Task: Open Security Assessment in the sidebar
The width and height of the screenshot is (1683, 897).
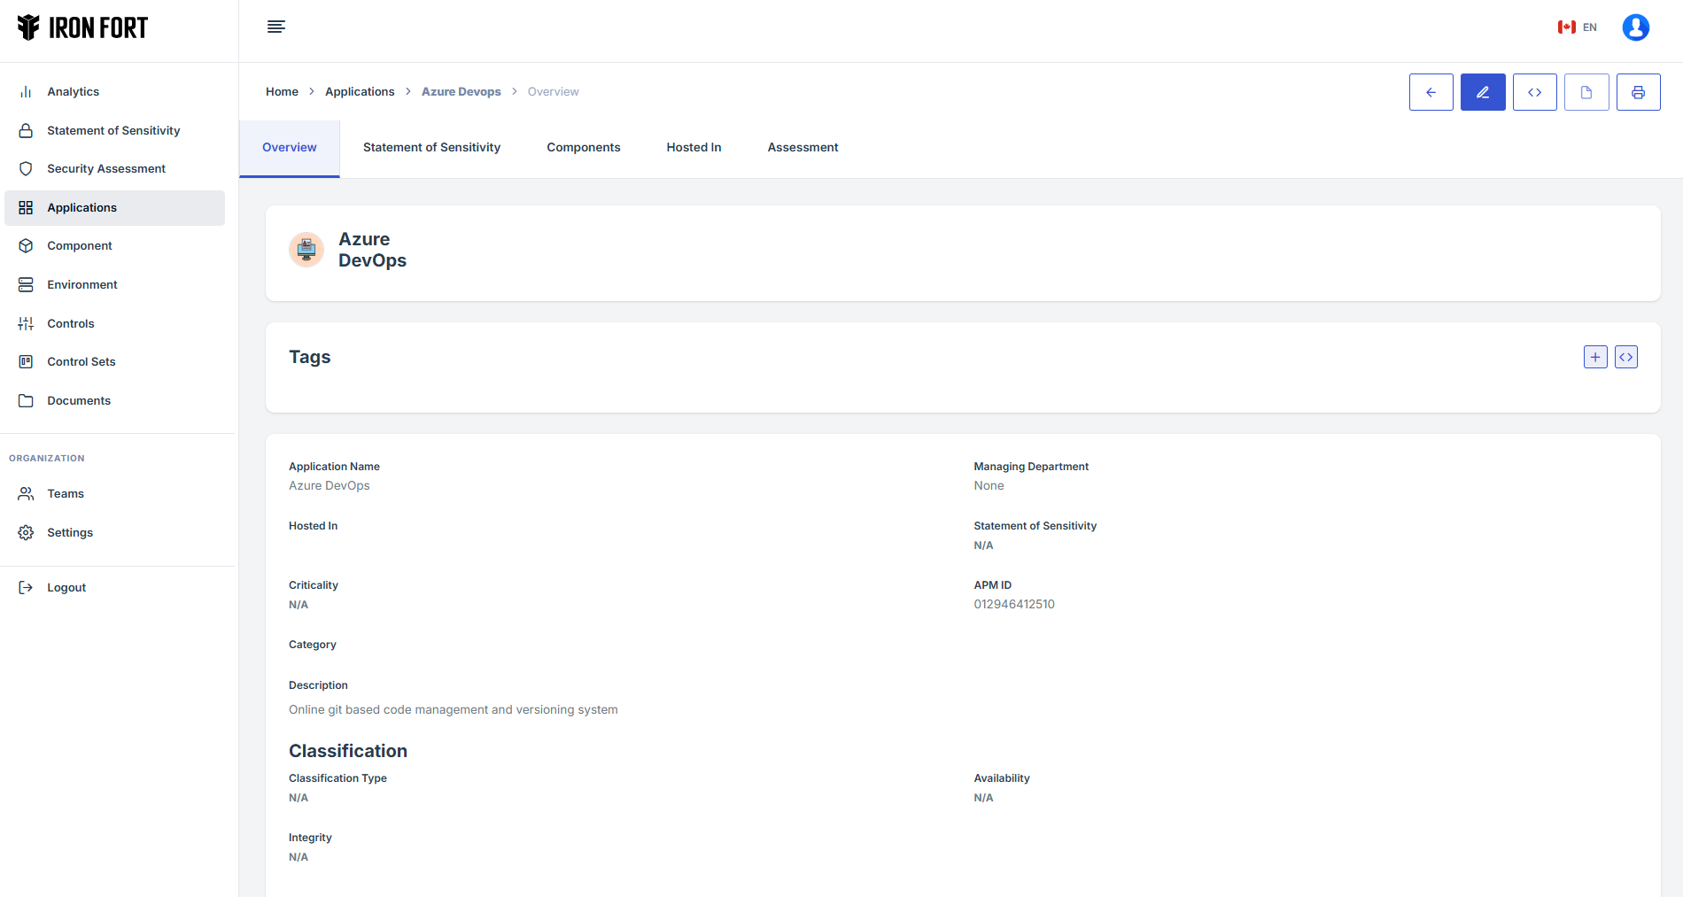Action: 106,169
